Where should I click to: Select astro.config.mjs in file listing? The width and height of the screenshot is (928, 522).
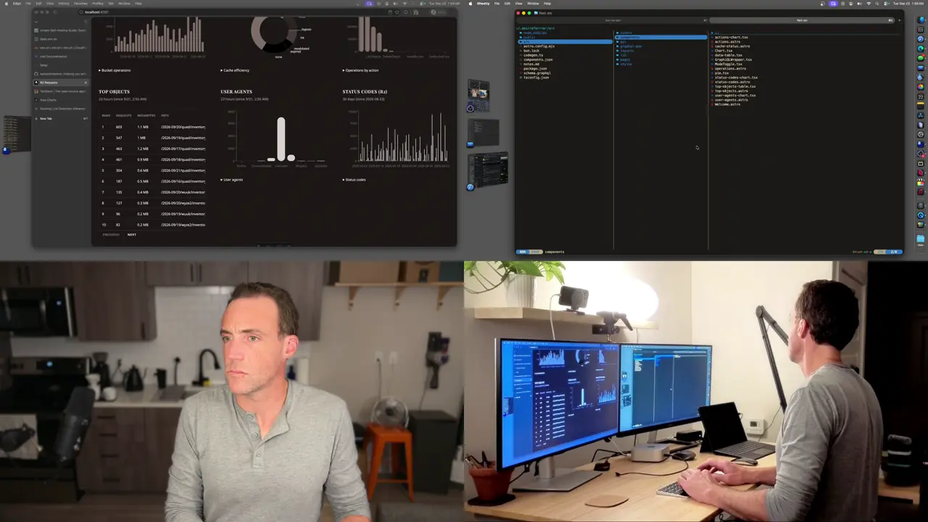coord(538,46)
